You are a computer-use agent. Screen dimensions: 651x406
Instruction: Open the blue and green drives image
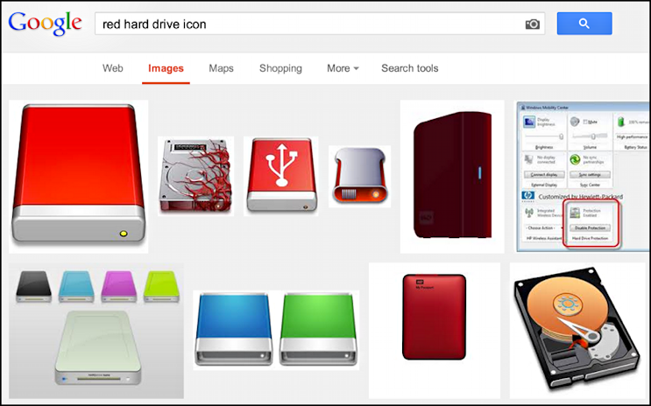276,330
